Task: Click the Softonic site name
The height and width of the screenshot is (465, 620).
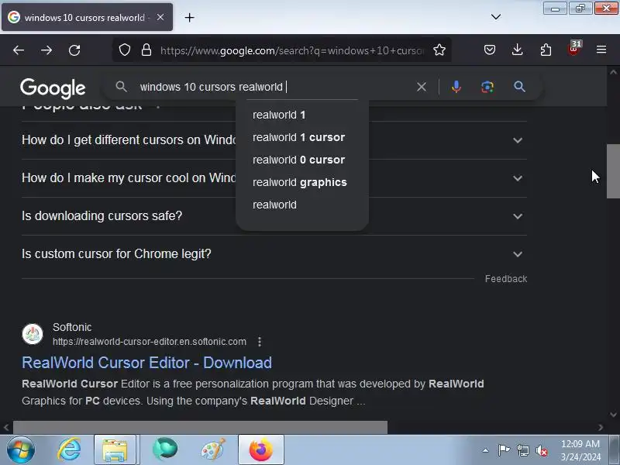Action: coord(72,327)
